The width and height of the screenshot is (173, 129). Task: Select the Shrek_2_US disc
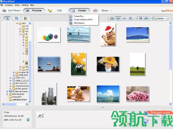(20, 80)
